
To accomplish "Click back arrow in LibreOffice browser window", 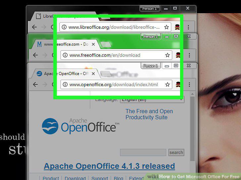I will pyautogui.click(x=34, y=27).
